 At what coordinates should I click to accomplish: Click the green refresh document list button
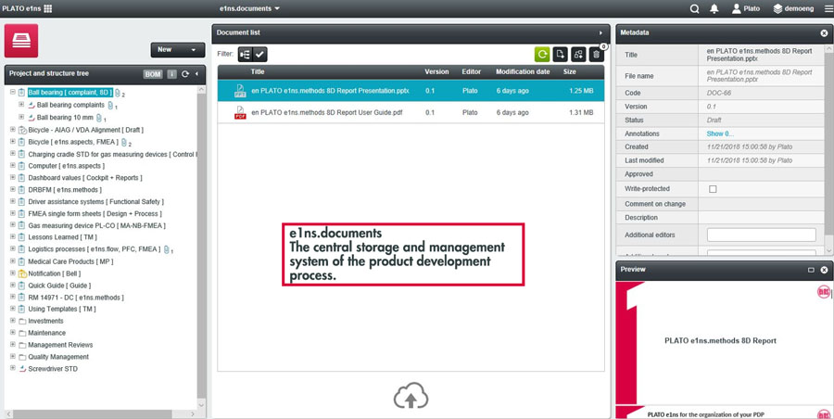pos(542,54)
